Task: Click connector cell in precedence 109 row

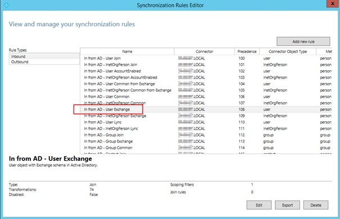Action: [x=192, y=116]
